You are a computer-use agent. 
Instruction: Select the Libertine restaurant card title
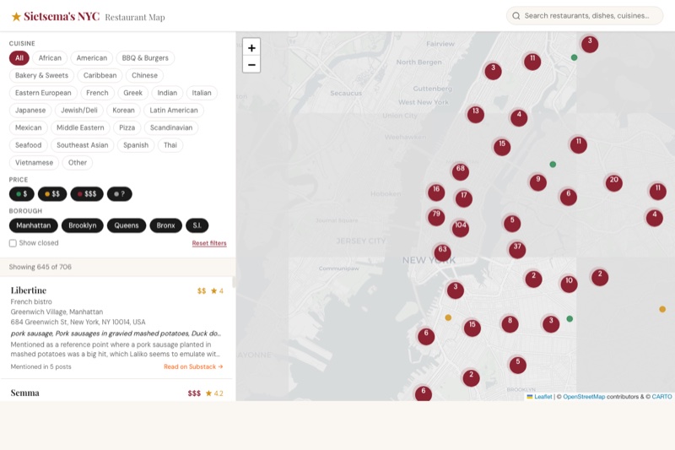tap(29, 290)
